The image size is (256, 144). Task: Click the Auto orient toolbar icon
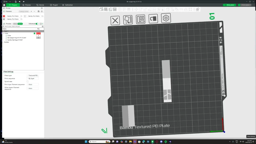(110, 9)
